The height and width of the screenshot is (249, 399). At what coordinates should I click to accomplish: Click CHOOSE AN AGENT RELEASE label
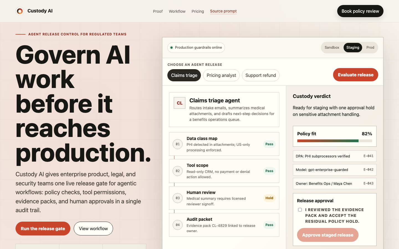coord(195,65)
